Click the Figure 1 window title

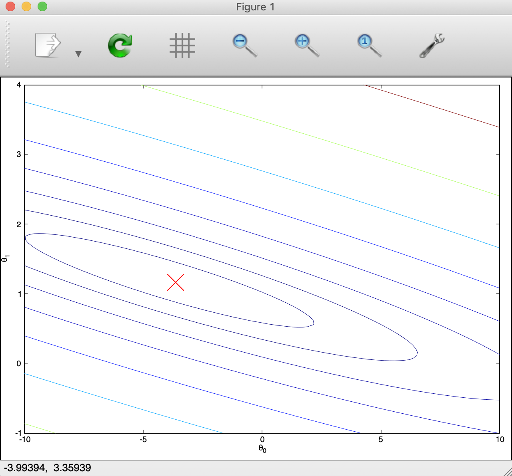point(255,7)
